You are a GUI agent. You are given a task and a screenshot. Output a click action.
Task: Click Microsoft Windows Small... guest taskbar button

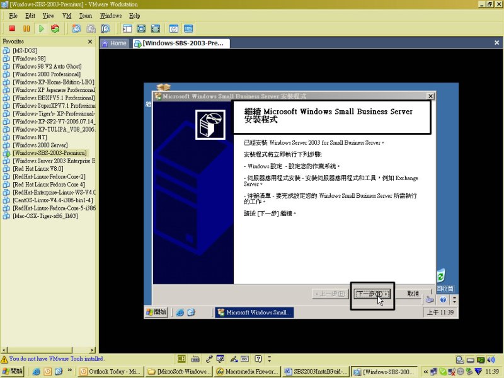(x=254, y=312)
